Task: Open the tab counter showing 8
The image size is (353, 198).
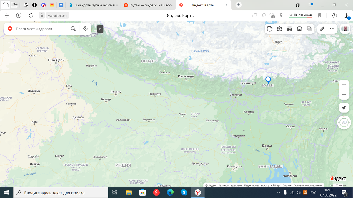Action: click(x=5, y=5)
